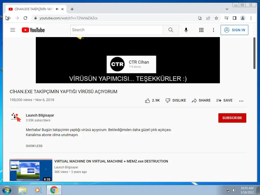Click the SIGN IN button
The image size is (260, 195).
(x=234, y=30)
